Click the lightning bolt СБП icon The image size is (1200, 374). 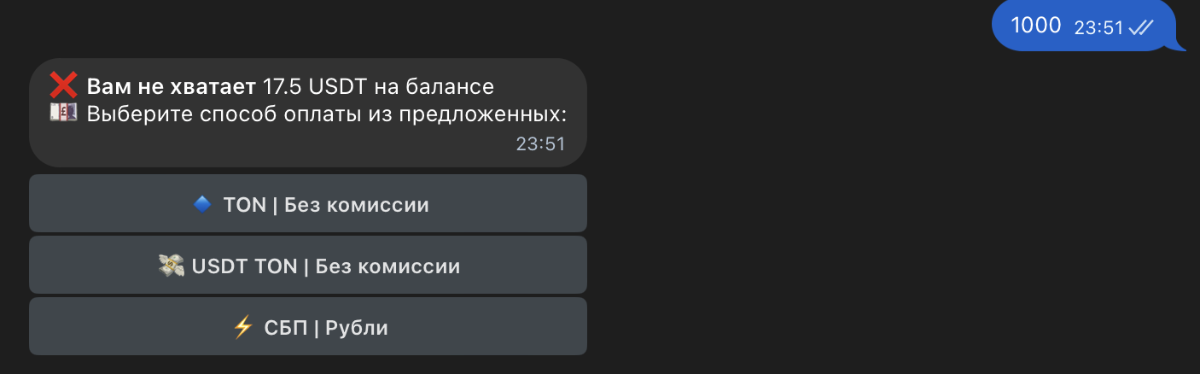(x=243, y=327)
